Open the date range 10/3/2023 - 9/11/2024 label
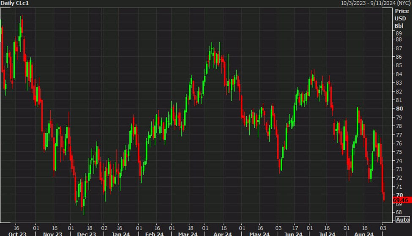The width and height of the screenshot is (412, 236). (x=376, y=3)
